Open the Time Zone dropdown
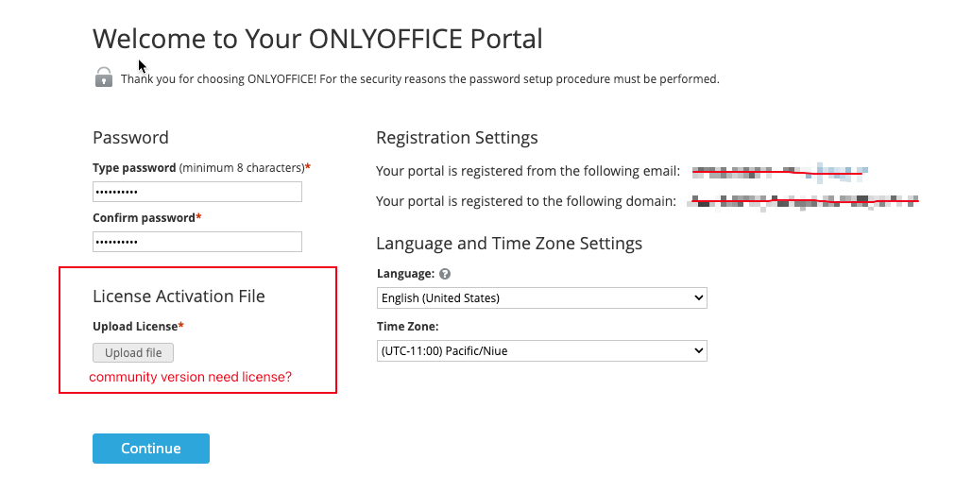 click(542, 350)
